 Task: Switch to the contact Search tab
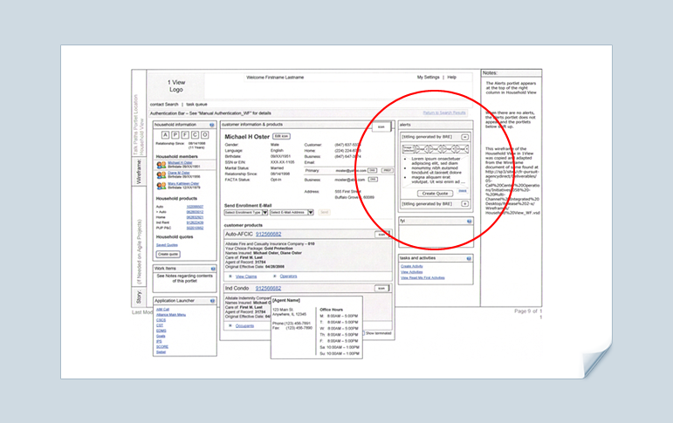pyautogui.click(x=164, y=104)
